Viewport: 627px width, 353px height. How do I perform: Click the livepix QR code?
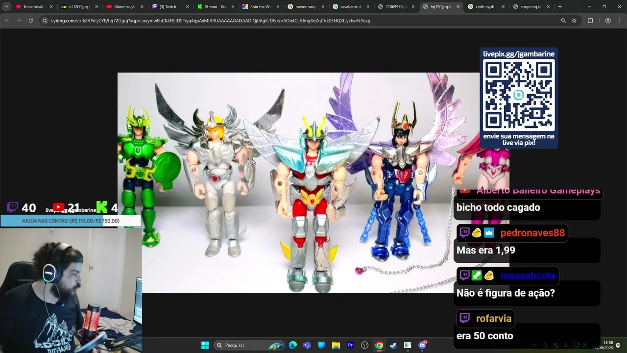[519, 95]
